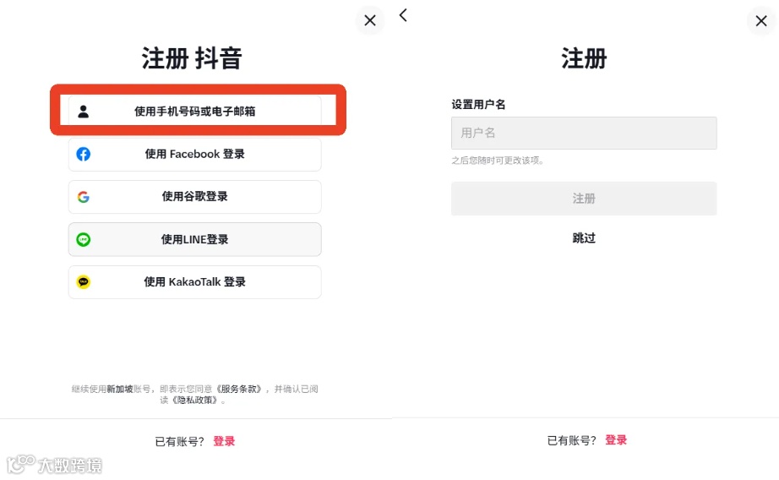Viewport: 779px width, 480px height.
Task: Close the 注册 抖音 signup options dialog
Action: pos(370,20)
